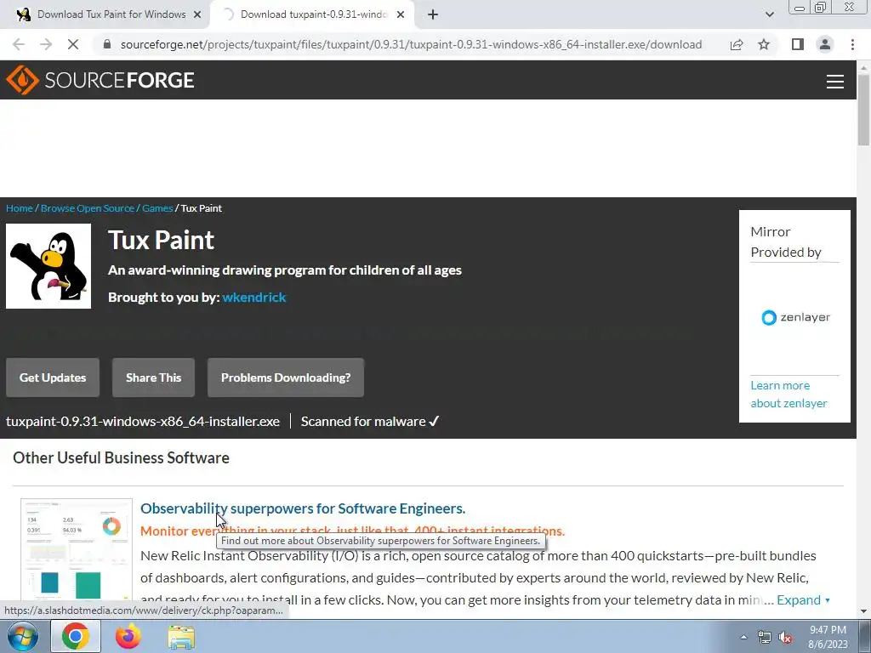Launch Firefox from the taskbar

[x=128, y=636]
